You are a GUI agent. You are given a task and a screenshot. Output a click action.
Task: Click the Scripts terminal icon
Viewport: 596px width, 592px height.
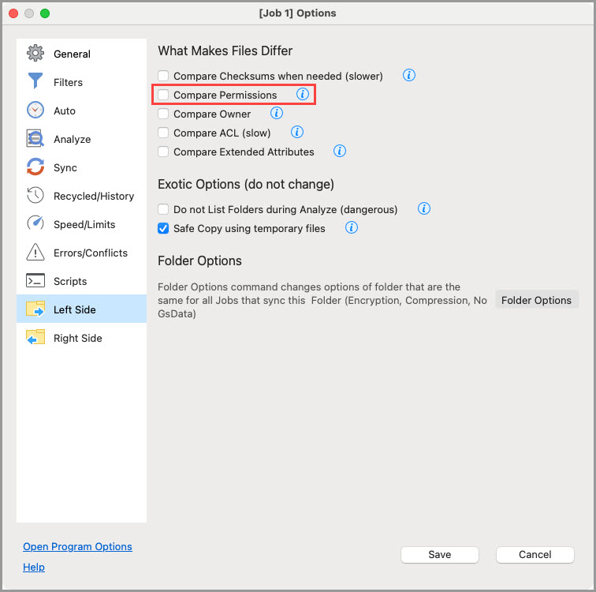[x=35, y=281]
